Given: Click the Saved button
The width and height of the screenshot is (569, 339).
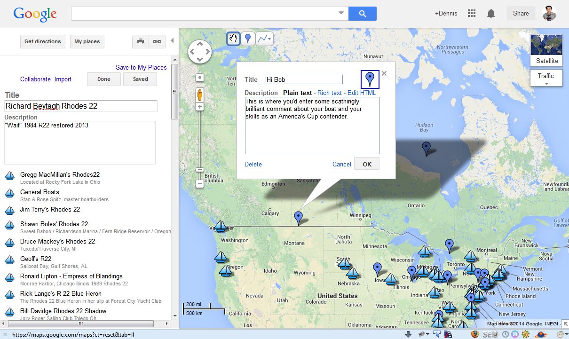Looking at the screenshot, I should pyautogui.click(x=140, y=79).
